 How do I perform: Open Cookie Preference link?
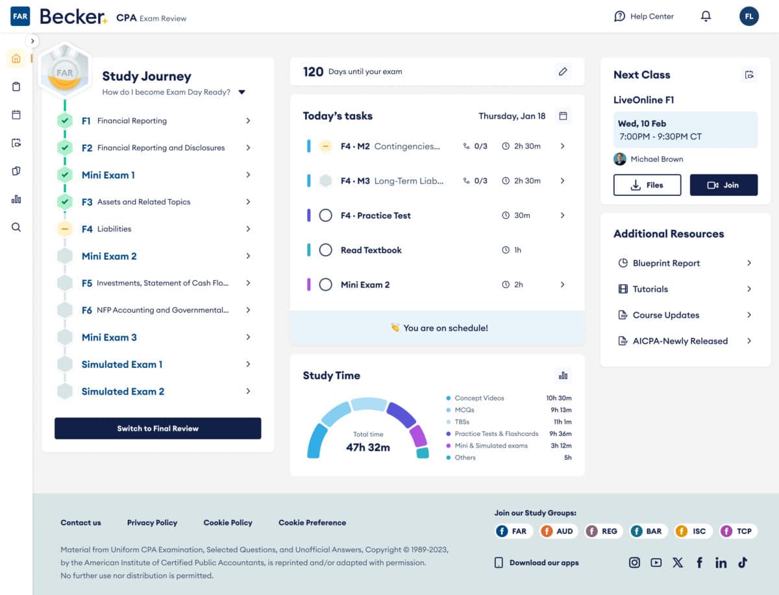click(x=312, y=522)
